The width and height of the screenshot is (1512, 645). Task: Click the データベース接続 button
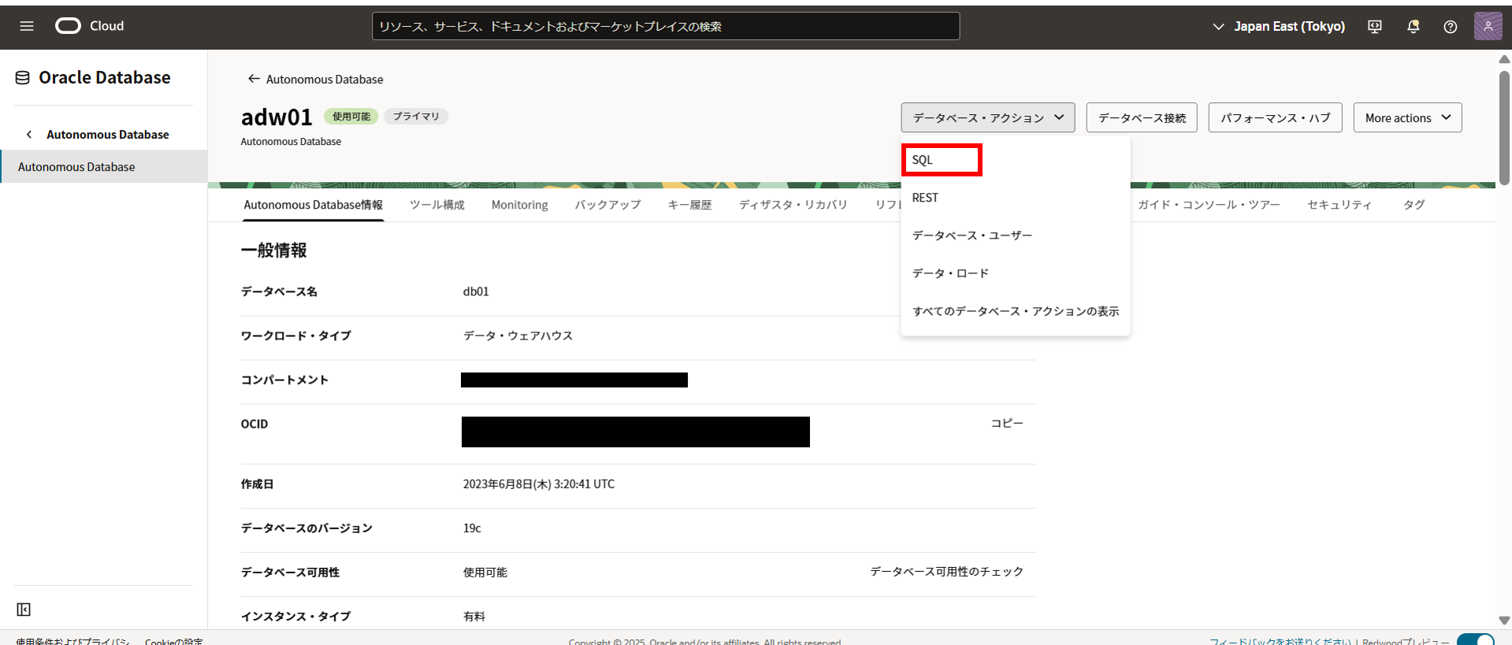pos(1142,117)
